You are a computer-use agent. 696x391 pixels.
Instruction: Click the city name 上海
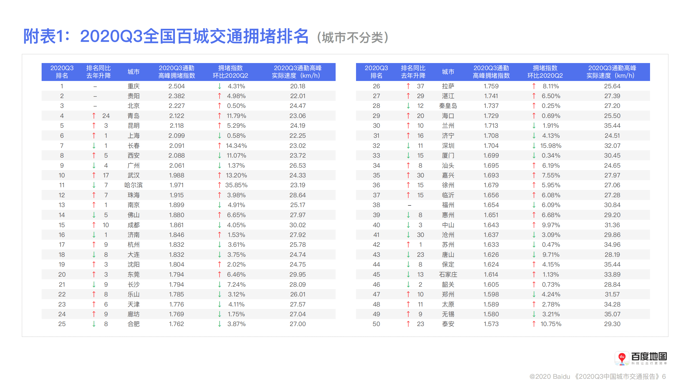pos(135,136)
